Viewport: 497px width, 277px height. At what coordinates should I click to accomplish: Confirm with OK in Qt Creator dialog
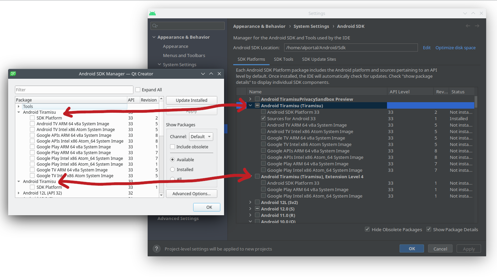point(207,207)
